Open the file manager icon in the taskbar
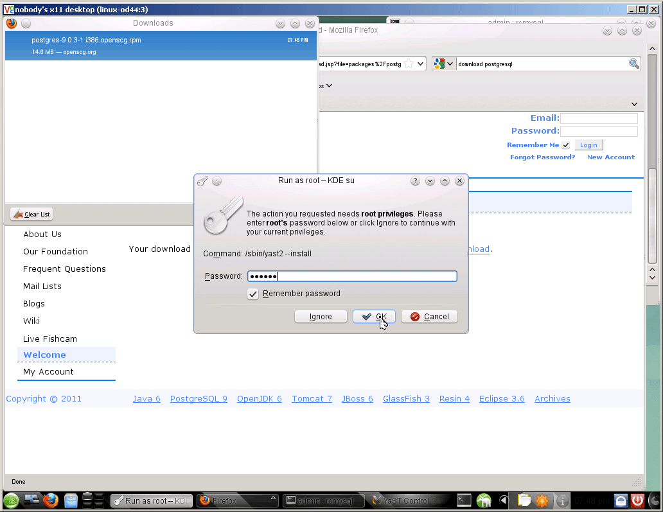The image size is (663, 512). click(x=71, y=501)
